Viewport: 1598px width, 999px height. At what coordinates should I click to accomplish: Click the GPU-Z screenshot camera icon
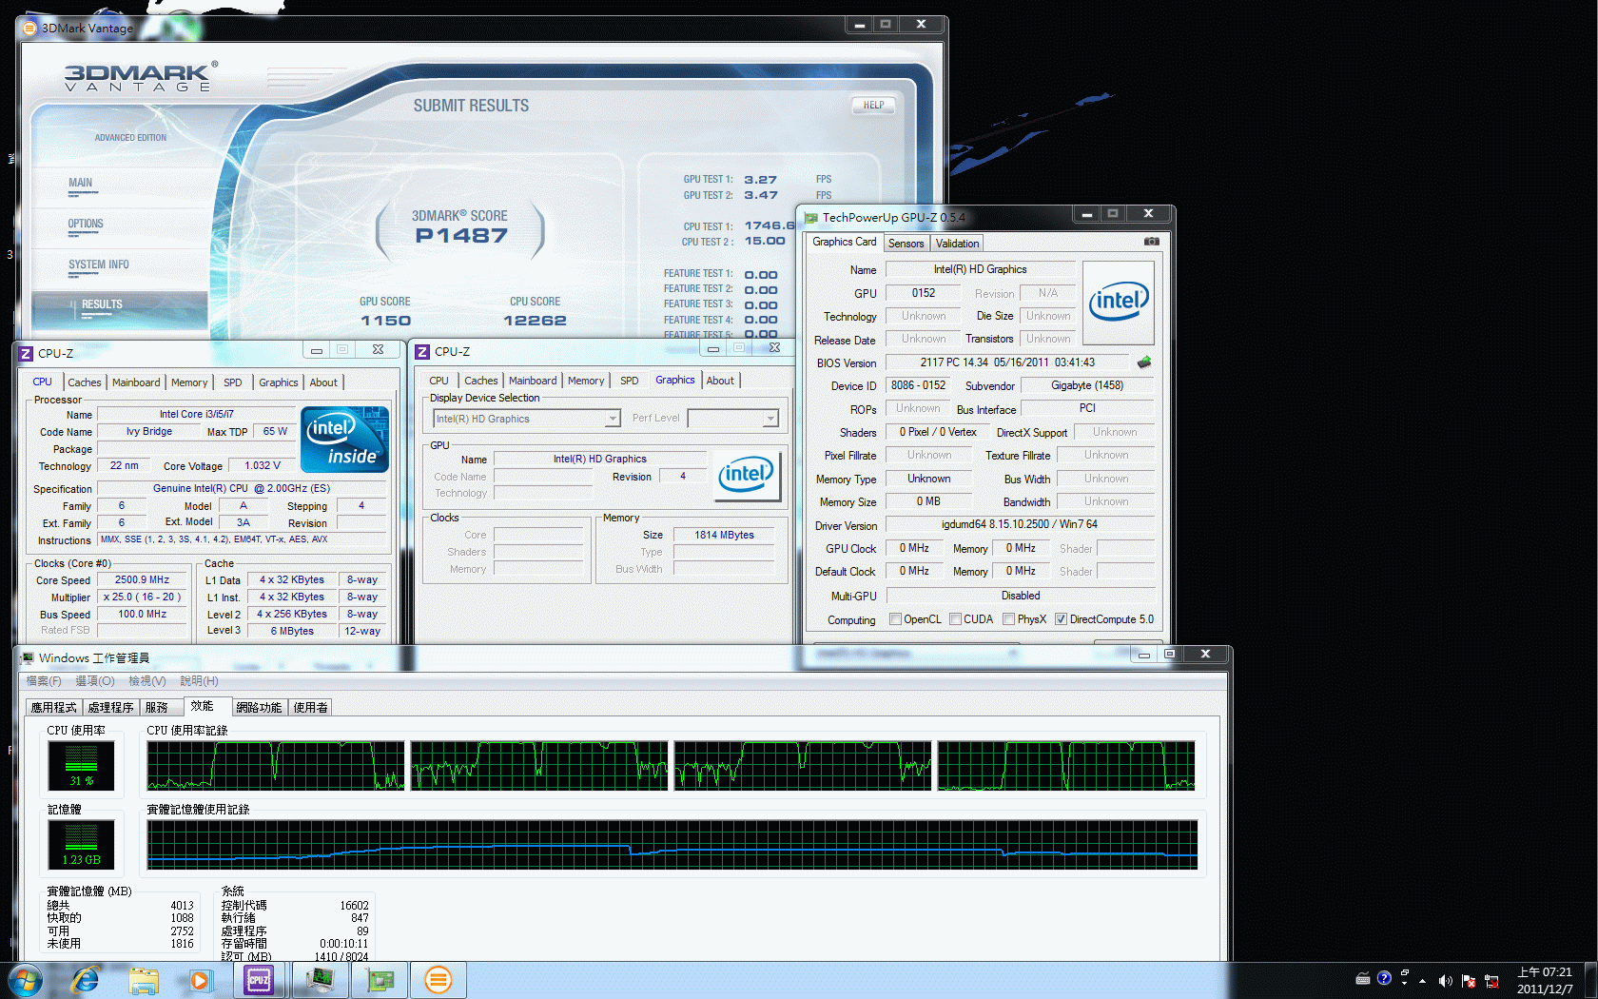tap(1151, 242)
